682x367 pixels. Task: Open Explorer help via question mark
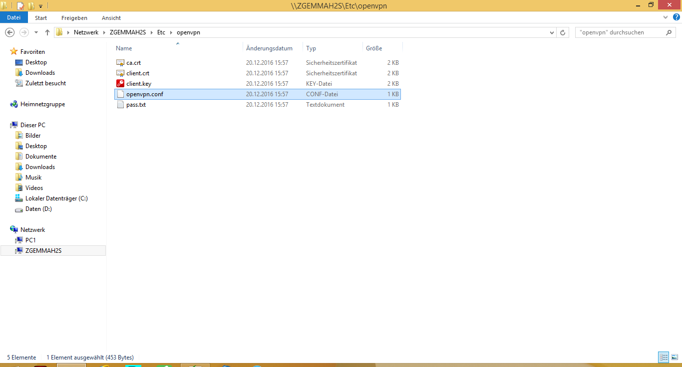(676, 17)
